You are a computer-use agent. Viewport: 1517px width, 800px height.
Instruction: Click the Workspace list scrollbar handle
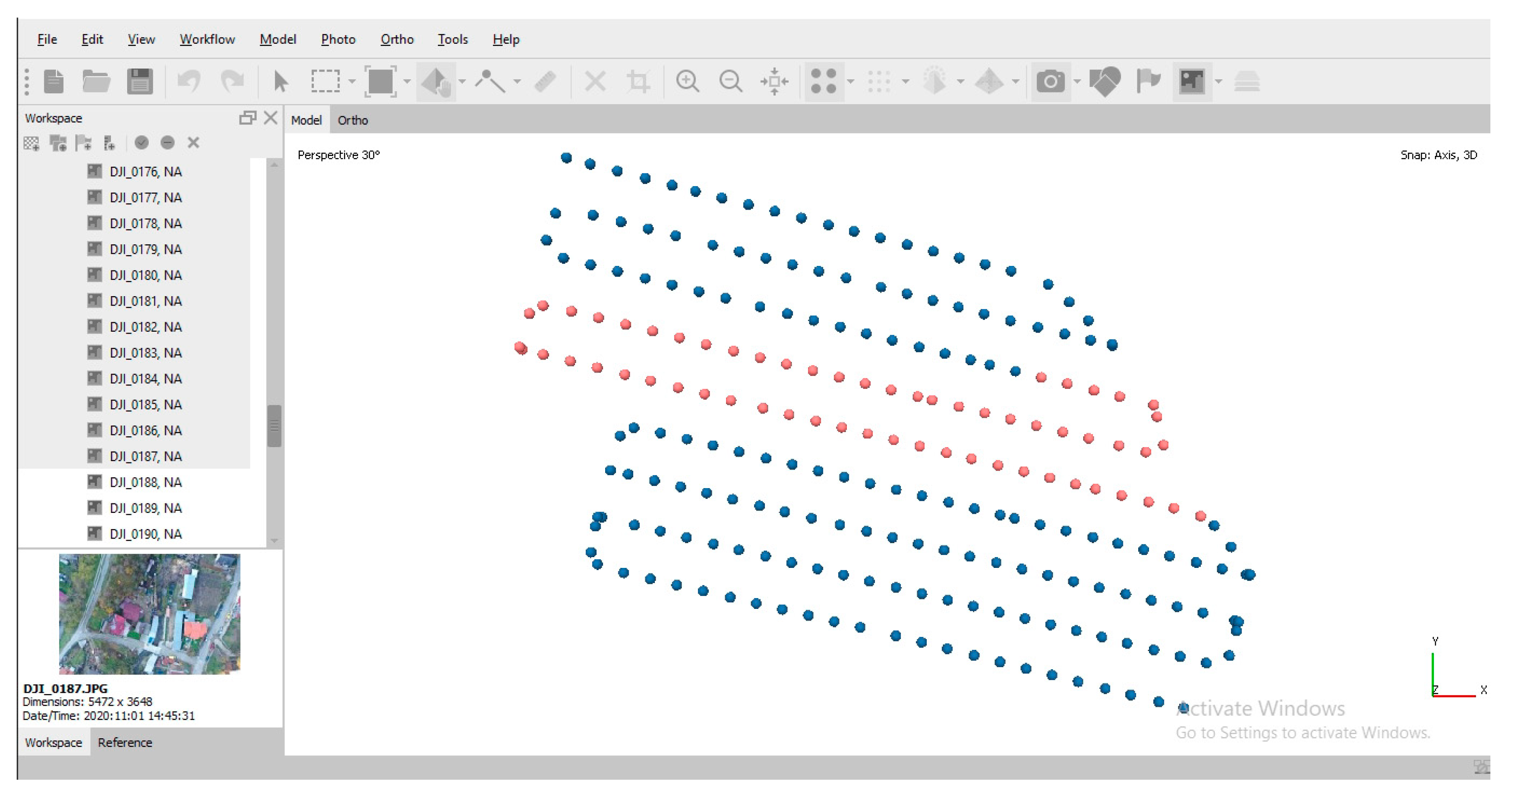pyautogui.click(x=274, y=425)
